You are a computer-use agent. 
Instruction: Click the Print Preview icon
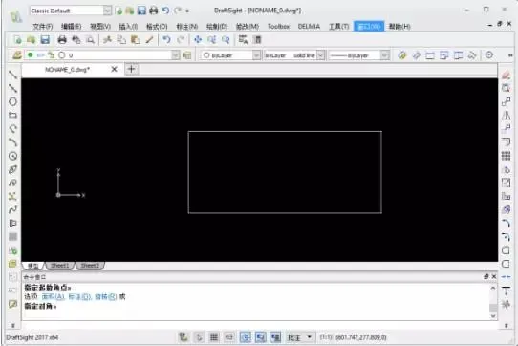[x=90, y=40]
